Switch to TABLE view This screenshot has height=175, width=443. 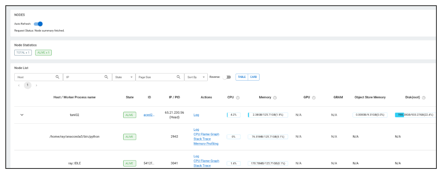click(x=241, y=77)
